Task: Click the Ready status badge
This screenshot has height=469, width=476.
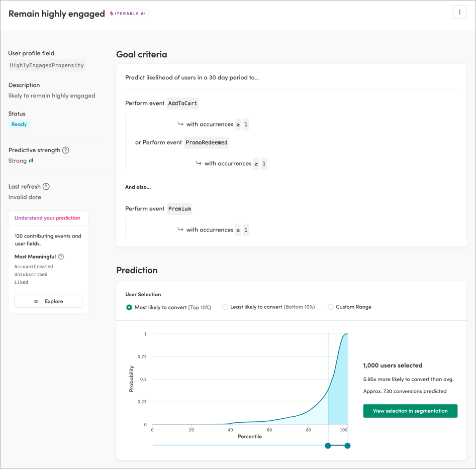Action: 19,124
